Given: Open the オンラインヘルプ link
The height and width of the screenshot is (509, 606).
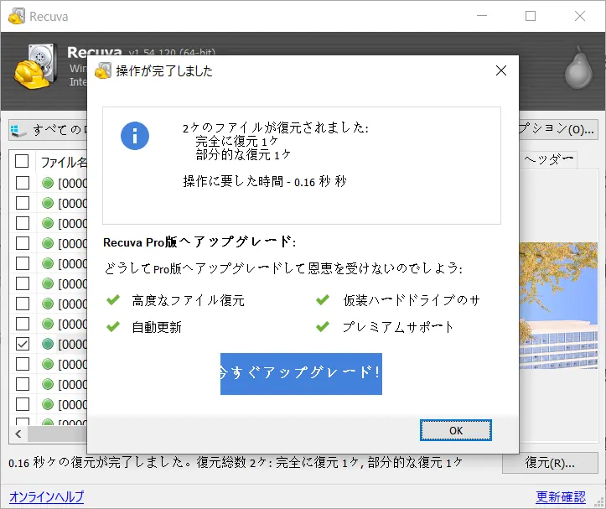Looking at the screenshot, I should pyautogui.click(x=46, y=496).
